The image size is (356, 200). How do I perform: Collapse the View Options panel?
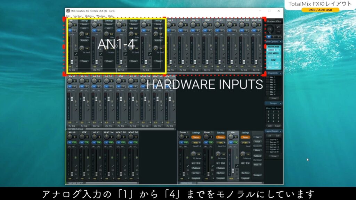281,42
